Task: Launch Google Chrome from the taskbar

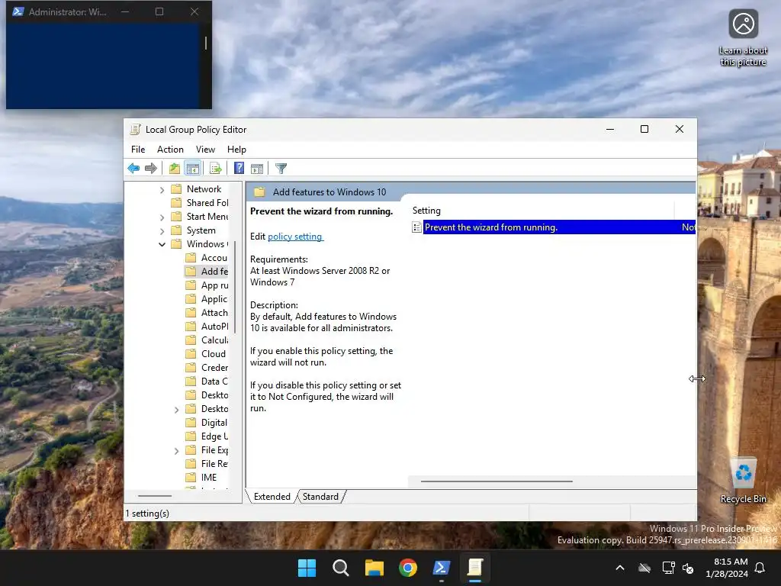Action: click(408, 568)
